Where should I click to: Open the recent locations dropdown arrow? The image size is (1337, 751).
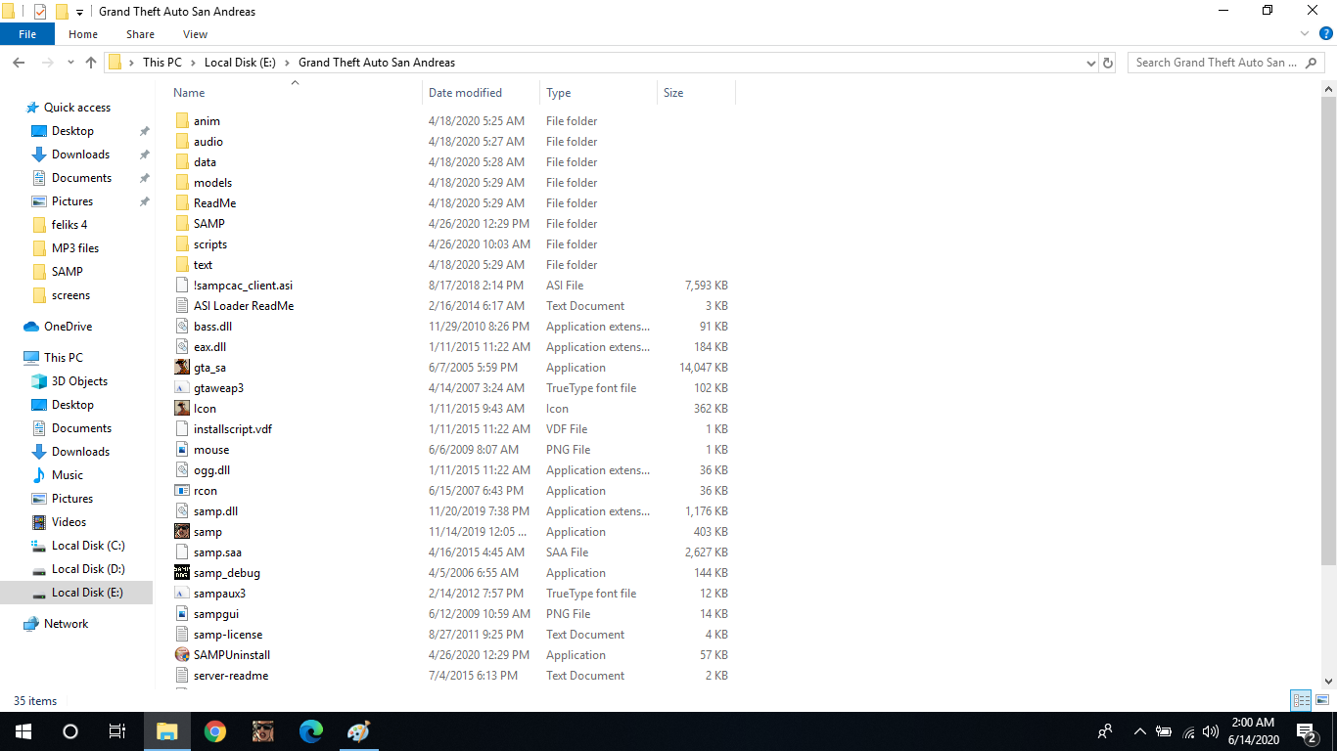click(70, 63)
